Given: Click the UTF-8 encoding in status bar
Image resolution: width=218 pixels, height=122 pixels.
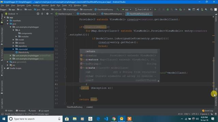Looking at the screenshot, I should (x=195, y=114).
